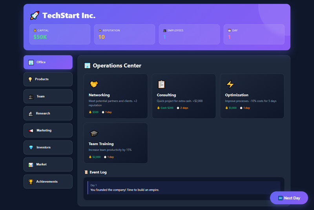This screenshot has width=314, height=210.
Task: Click the $50K capital value
Action: point(40,37)
